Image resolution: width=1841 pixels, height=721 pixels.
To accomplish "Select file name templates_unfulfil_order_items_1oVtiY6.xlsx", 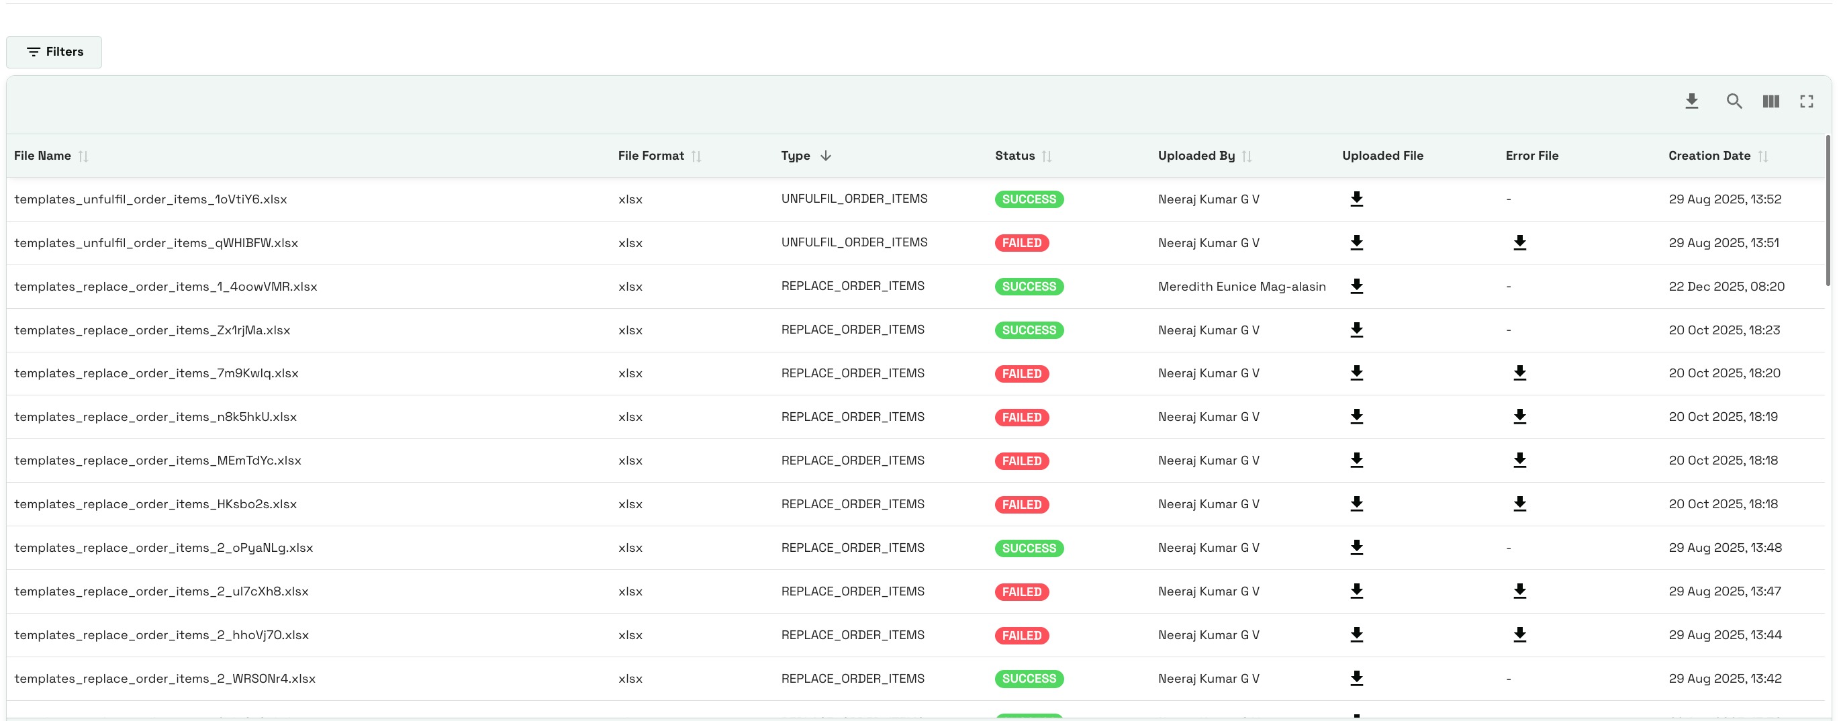I will coord(151,199).
